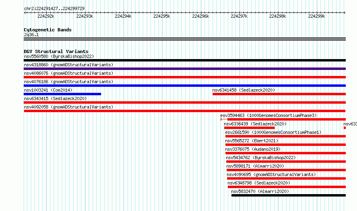Select the short red bar under nsv6336439

click(249, 128)
